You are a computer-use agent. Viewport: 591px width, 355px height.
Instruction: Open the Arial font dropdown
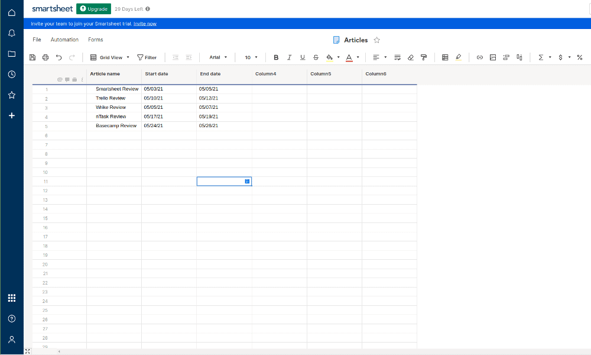[218, 57]
